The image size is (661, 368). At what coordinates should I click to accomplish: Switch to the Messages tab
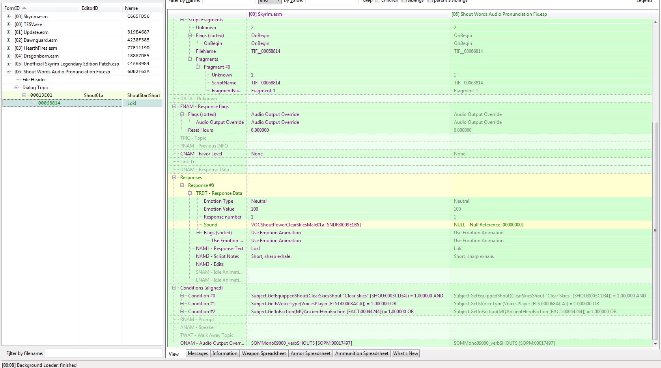click(198, 353)
